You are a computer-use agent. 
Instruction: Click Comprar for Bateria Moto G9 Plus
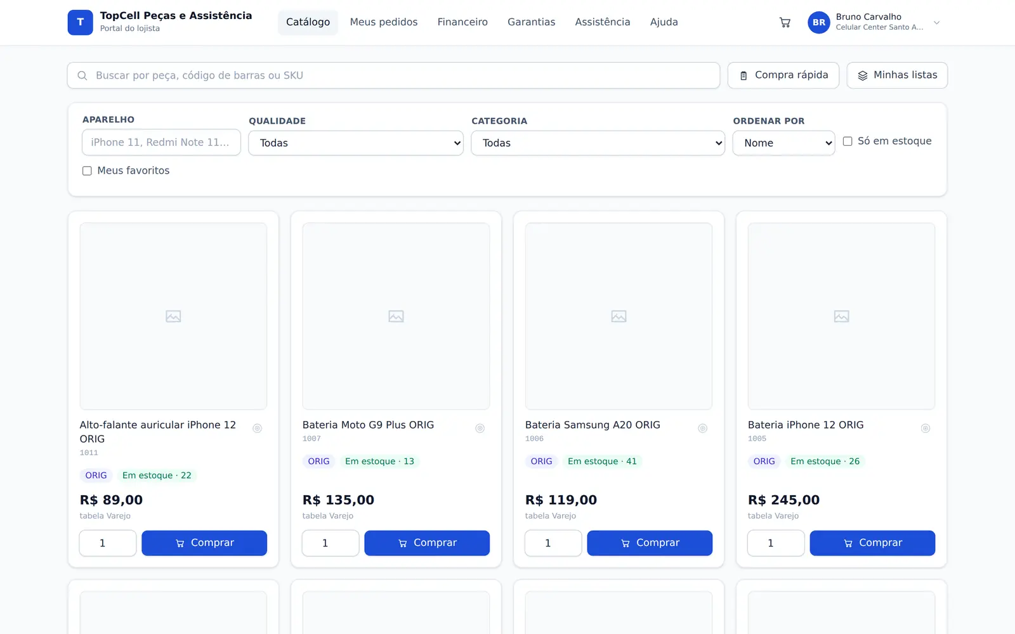coord(427,543)
